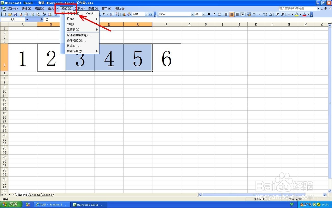Viewport: 332px width, 208px height.
Task: Click the Increase Indent icon
Action: tap(282, 14)
